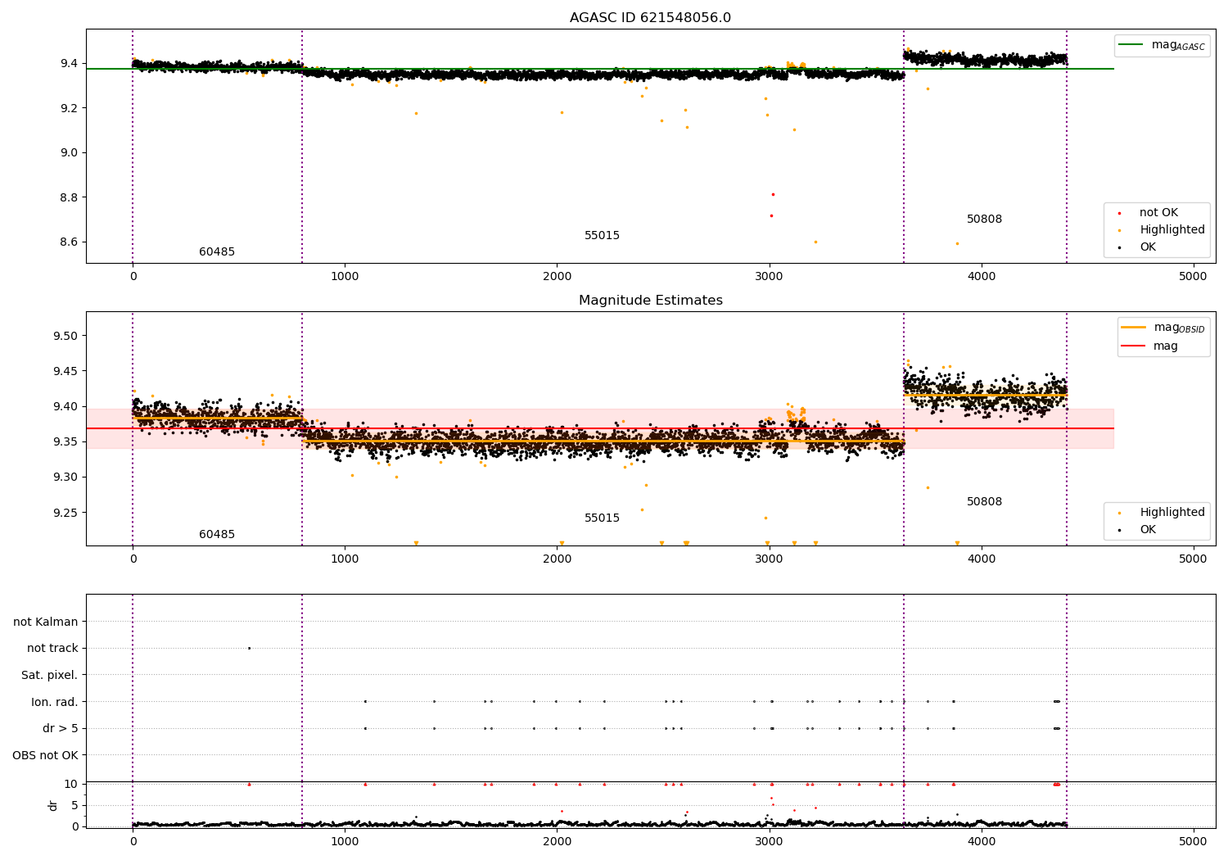1228x860 pixels.
Task: Click the 'not track' row label
Action: pos(52,649)
